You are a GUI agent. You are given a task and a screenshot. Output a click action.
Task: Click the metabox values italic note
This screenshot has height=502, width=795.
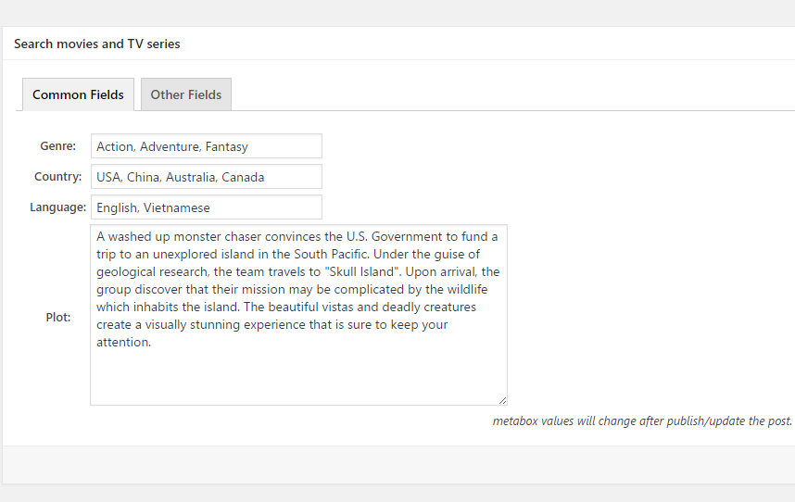(642, 420)
